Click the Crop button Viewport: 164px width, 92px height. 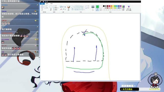coord(55,6)
